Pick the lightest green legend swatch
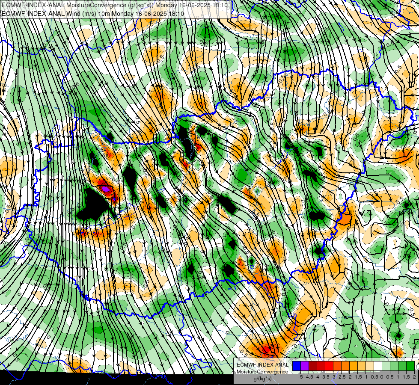419x385 pixels. click(386, 366)
